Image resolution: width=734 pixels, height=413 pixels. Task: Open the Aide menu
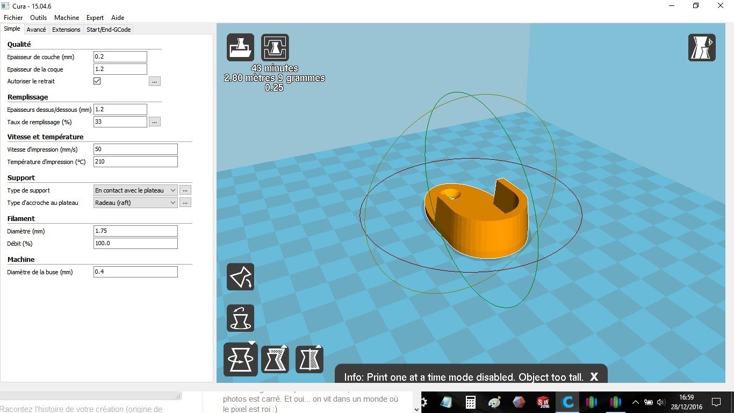118,18
